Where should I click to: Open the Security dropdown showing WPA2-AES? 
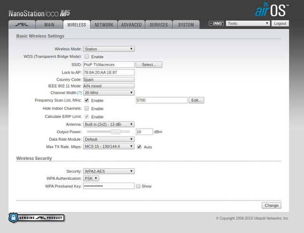coord(109,171)
